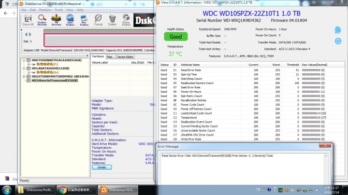This screenshot has height=195, width=348.
Task: Select the Write Error Rate row
Action: click(x=252, y=139)
